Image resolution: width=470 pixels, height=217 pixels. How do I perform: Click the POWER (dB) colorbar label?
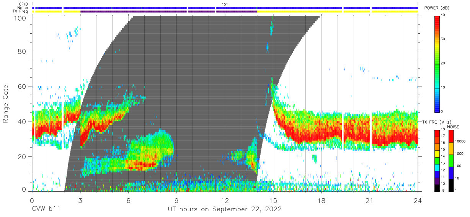pyautogui.click(x=437, y=8)
